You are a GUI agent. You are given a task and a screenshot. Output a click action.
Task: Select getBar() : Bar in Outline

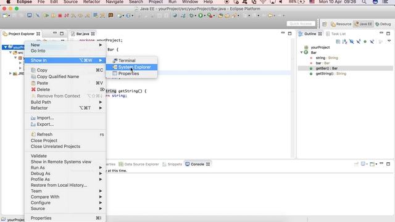click(326, 68)
